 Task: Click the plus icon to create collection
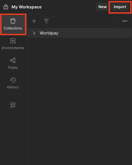click(34, 21)
